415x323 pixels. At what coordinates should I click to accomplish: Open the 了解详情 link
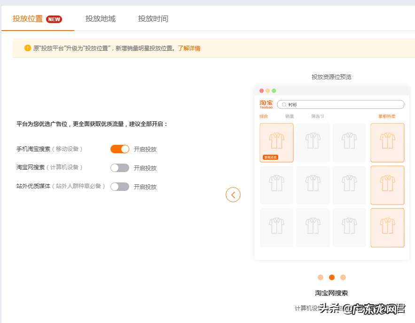(x=189, y=48)
